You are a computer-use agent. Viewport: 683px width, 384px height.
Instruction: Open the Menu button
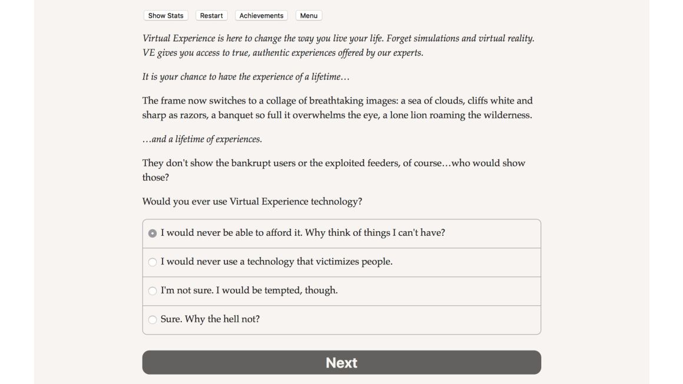[309, 16]
